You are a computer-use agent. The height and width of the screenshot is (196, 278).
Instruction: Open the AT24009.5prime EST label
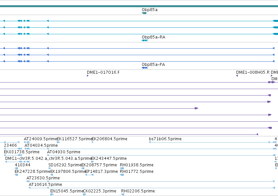[41, 139]
